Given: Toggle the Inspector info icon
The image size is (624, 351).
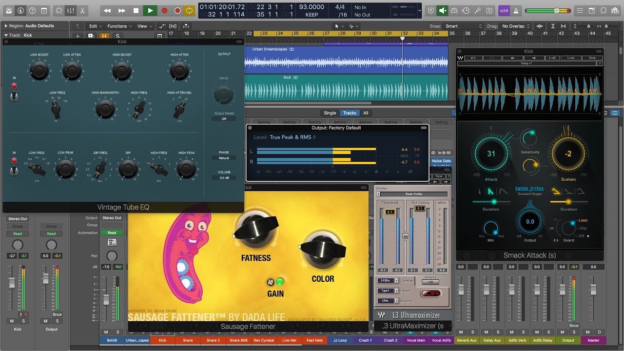Looking at the screenshot, I should 20,10.
